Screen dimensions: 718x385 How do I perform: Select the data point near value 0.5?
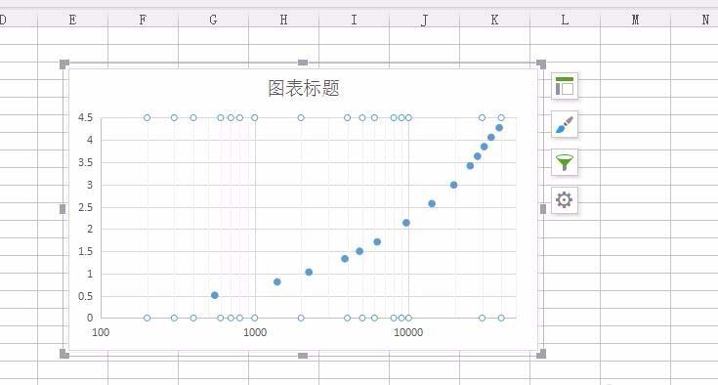pos(215,295)
